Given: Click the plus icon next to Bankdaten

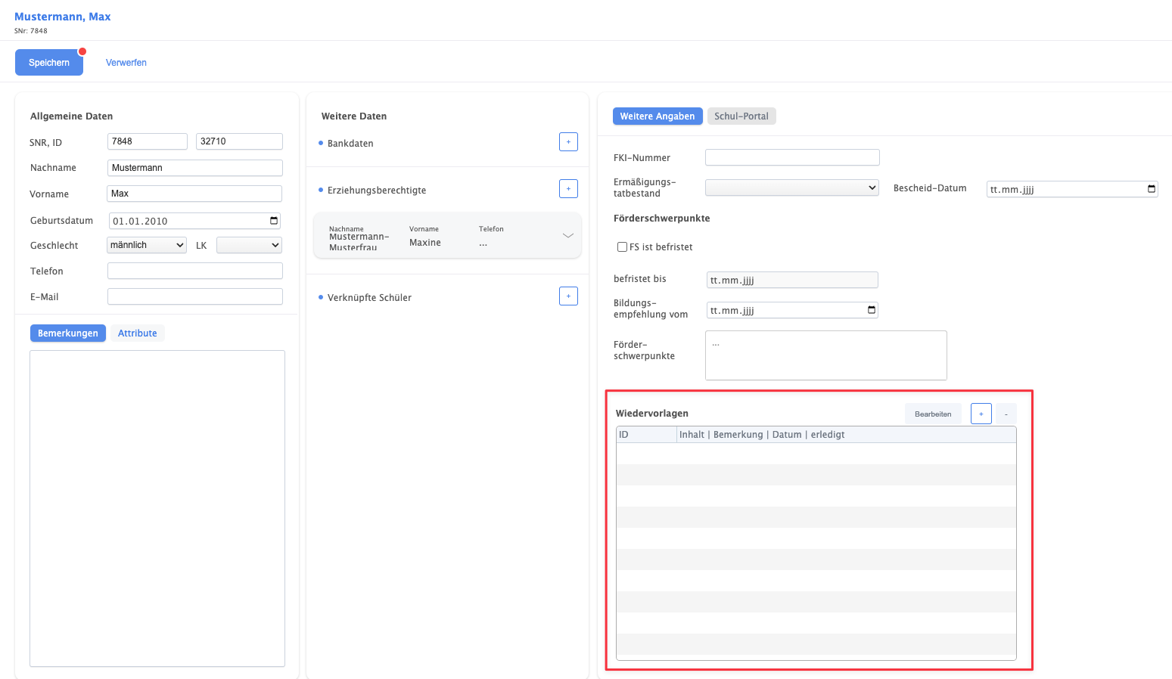Looking at the screenshot, I should tap(568, 142).
